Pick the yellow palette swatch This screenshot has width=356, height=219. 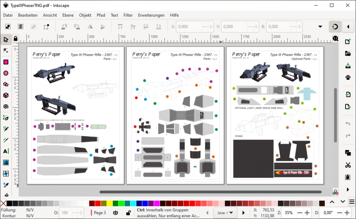[110, 203]
